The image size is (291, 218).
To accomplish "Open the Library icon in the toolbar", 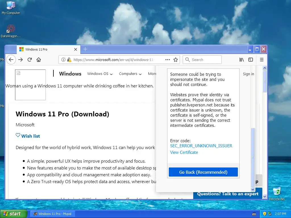I will pyautogui.click(x=242, y=60).
